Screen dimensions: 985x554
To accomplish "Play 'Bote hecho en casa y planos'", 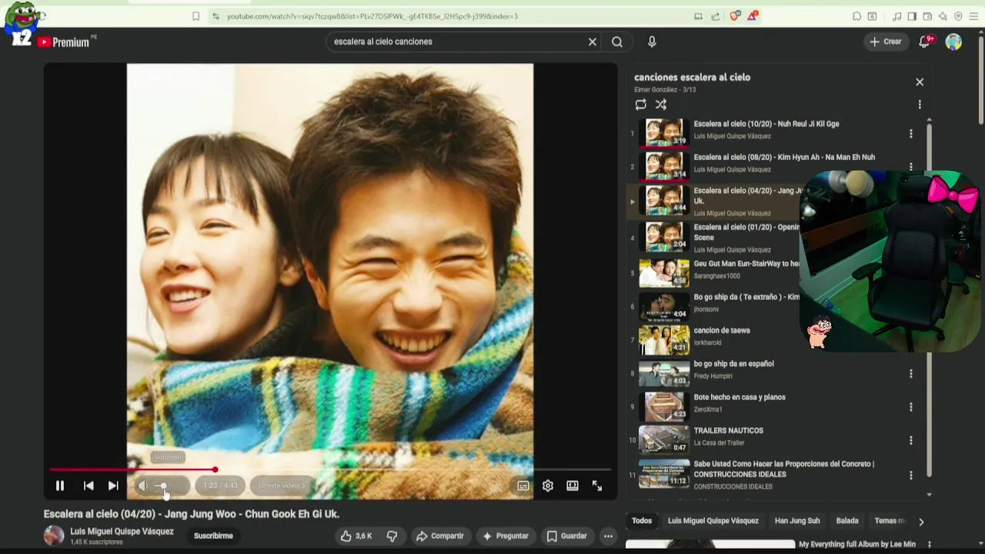I will (740, 397).
